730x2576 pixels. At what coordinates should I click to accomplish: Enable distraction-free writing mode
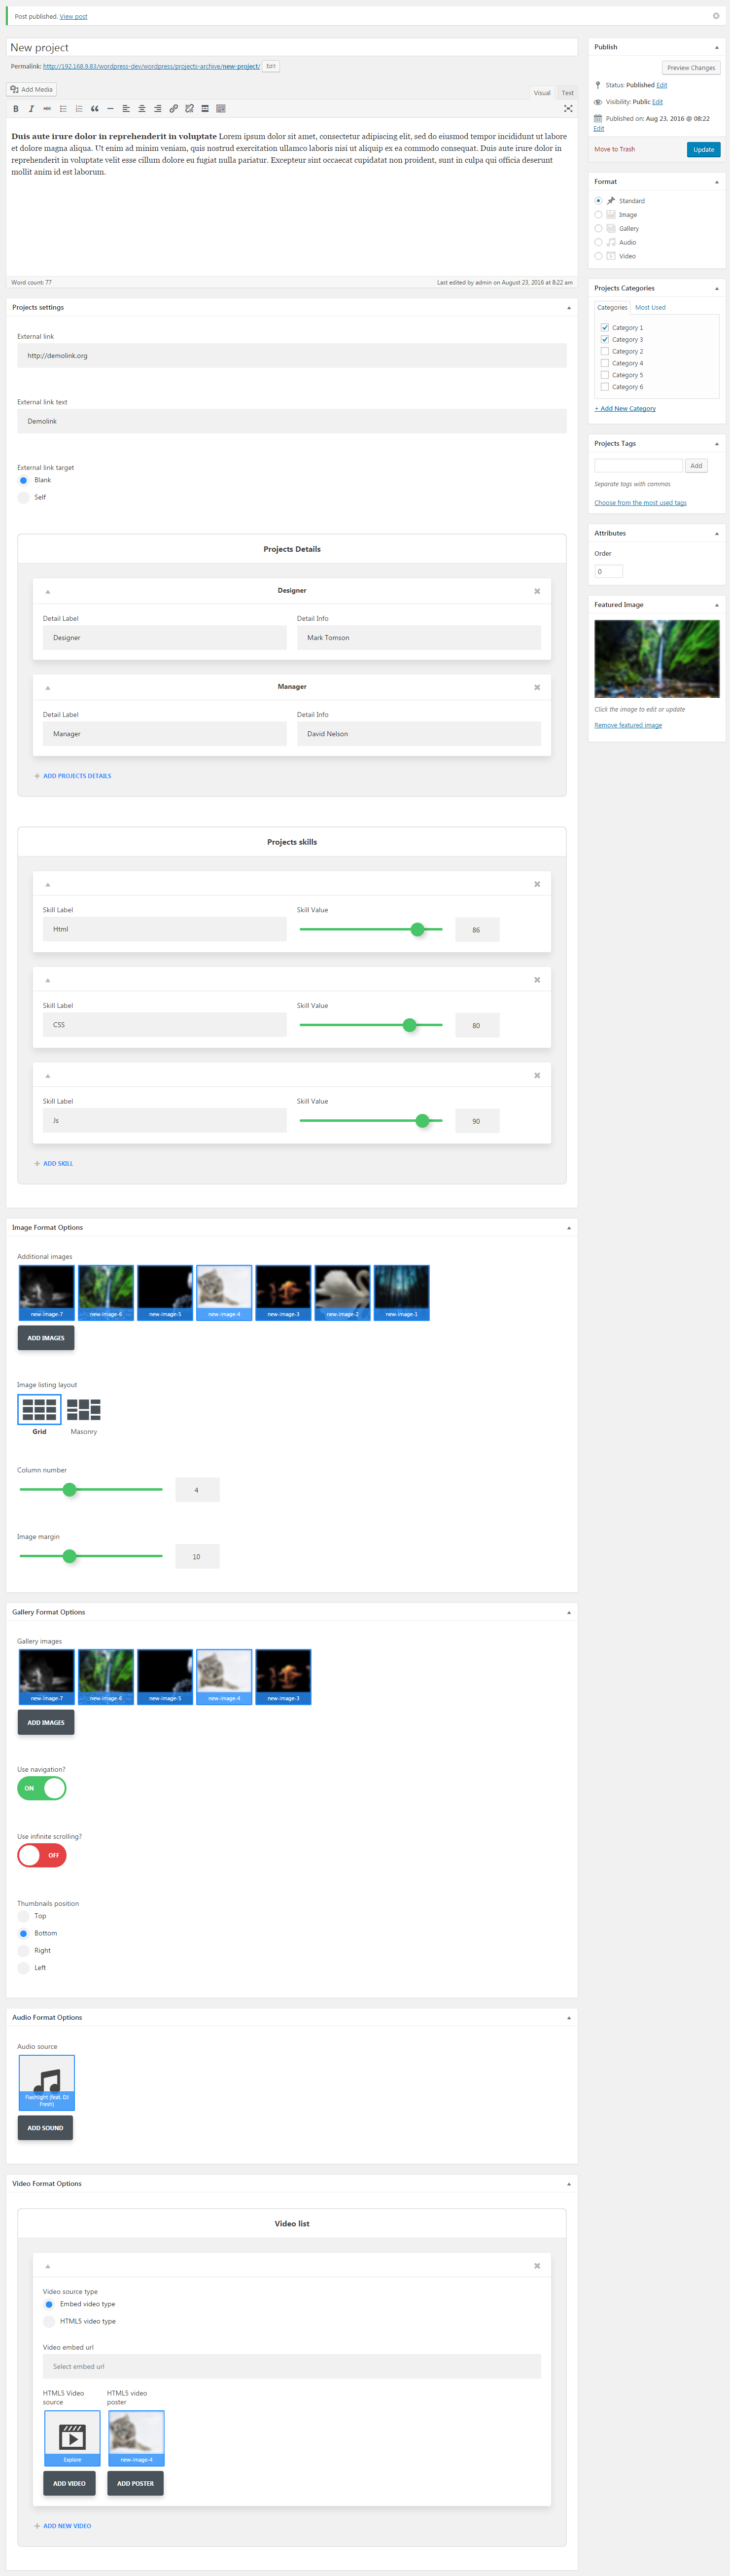(x=568, y=109)
